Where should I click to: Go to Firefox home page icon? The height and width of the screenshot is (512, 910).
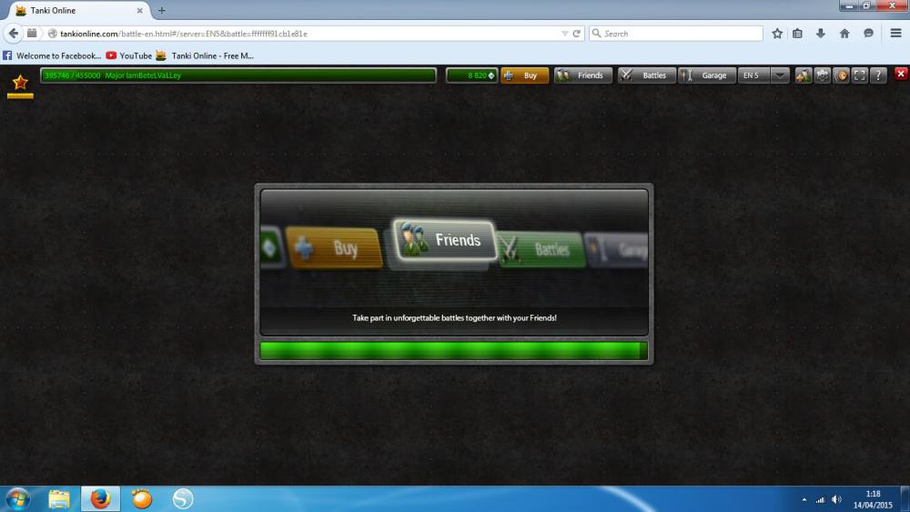coord(844,34)
